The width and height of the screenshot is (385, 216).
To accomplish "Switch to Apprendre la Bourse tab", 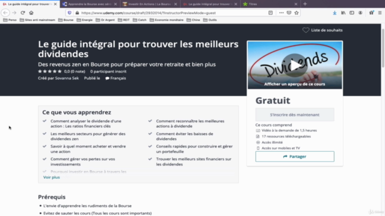I will tap(90, 4).
